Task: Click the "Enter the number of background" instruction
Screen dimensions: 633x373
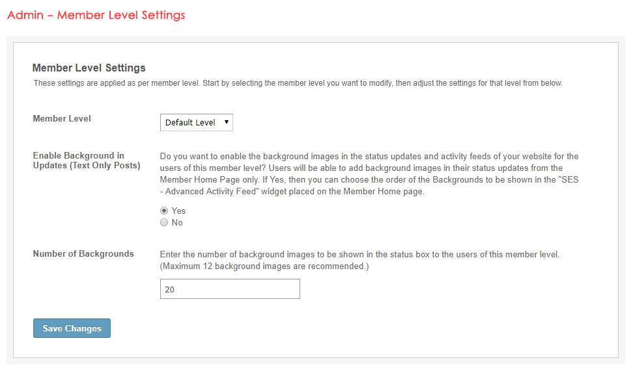Action: (359, 254)
